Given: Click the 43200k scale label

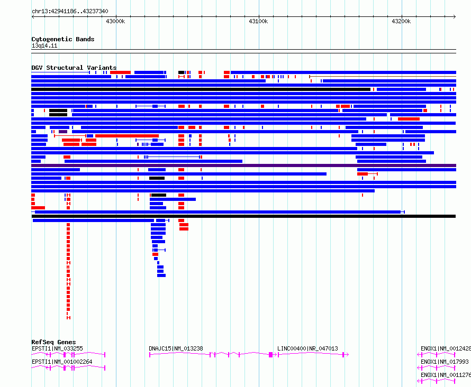Looking at the screenshot, I should (401, 21).
